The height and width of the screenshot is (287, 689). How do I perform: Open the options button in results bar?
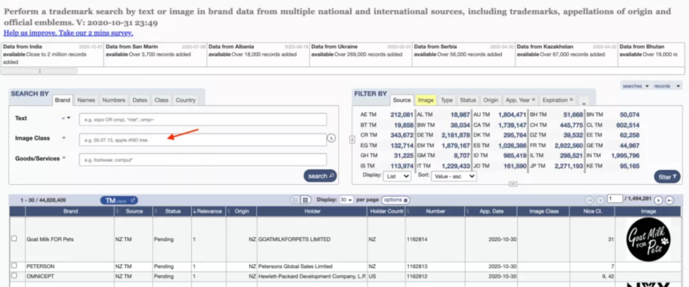(x=395, y=200)
